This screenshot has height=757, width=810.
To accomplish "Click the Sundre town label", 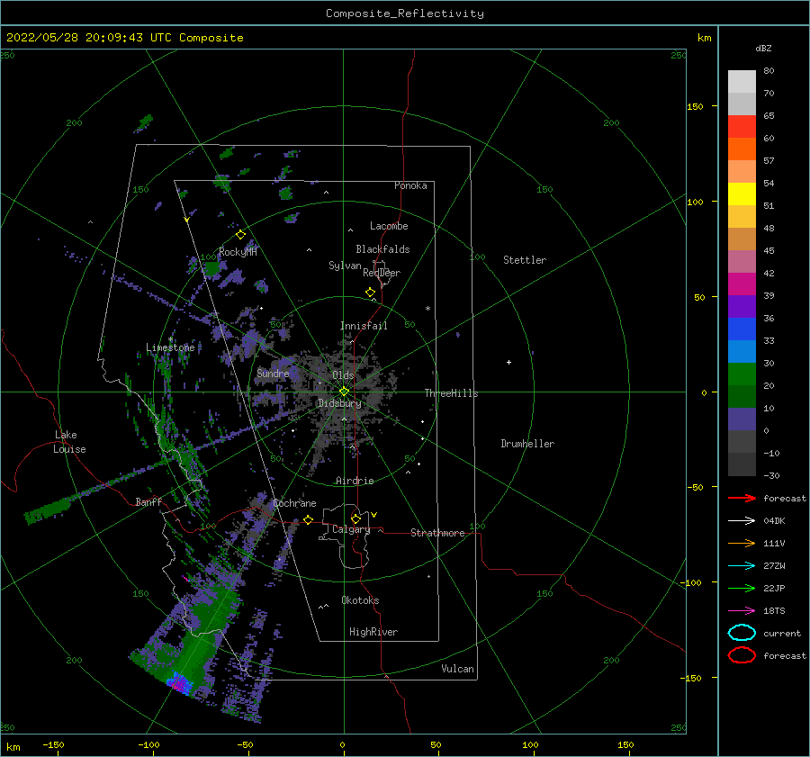I will point(273,373).
